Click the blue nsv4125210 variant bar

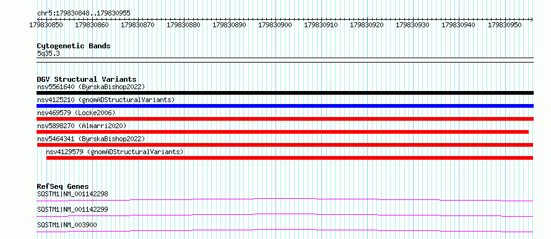pos(285,106)
